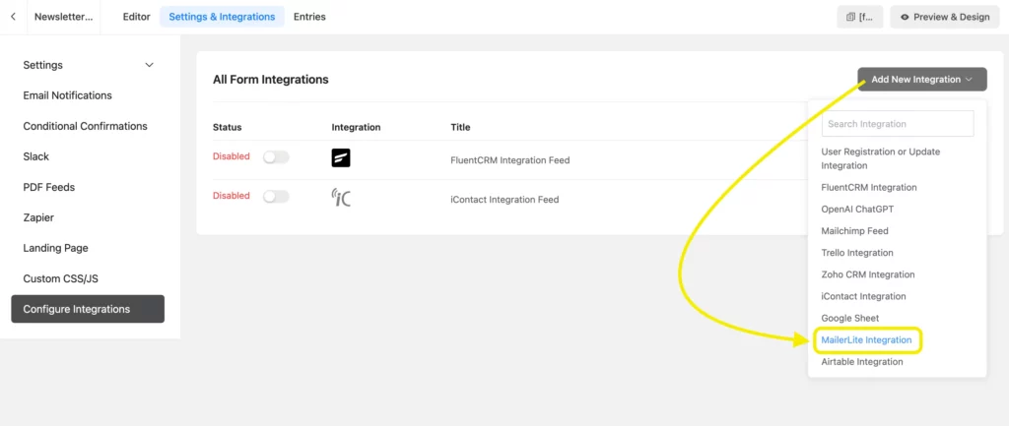Click the iContact logo icon

tap(341, 197)
